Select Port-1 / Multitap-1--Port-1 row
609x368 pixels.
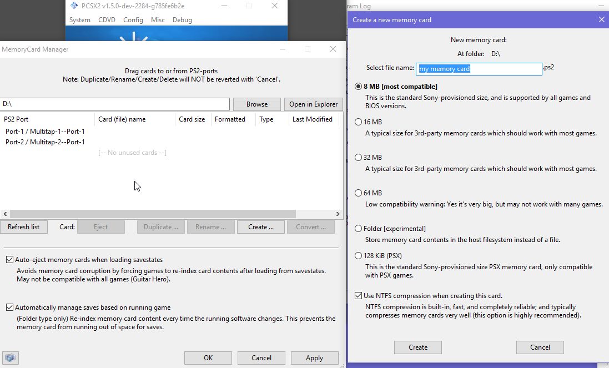[x=45, y=132]
